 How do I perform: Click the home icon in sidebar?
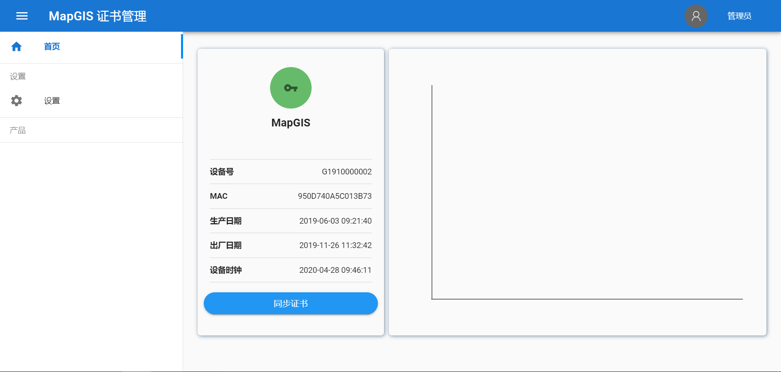(x=16, y=47)
